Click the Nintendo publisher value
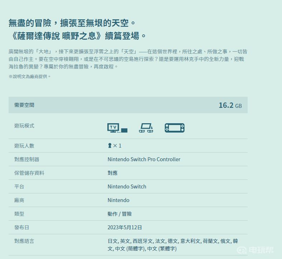 tap(118, 200)
